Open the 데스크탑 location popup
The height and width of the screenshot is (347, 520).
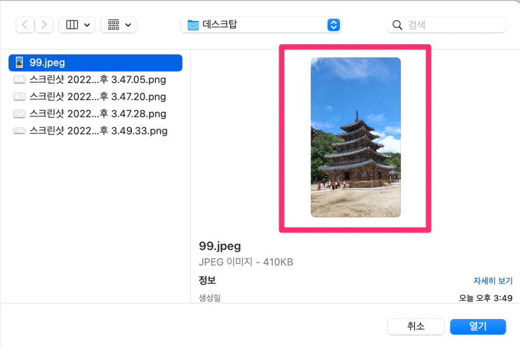pyautogui.click(x=261, y=25)
